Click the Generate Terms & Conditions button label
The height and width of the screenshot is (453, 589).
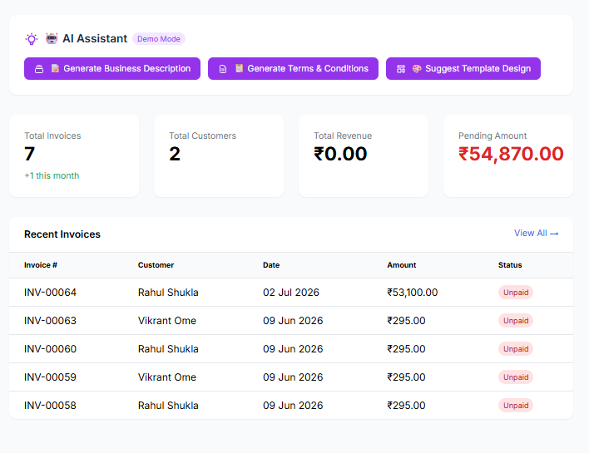point(308,68)
